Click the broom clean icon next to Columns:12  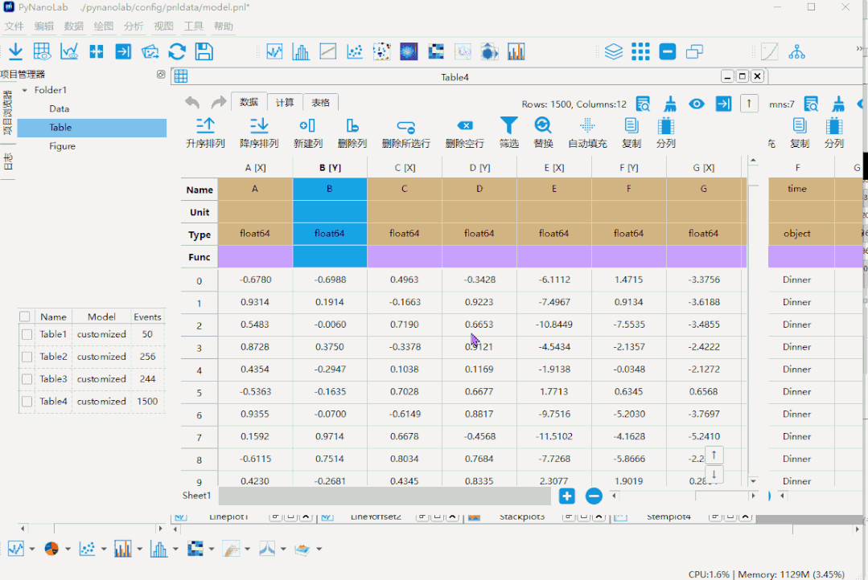[670, 104]
